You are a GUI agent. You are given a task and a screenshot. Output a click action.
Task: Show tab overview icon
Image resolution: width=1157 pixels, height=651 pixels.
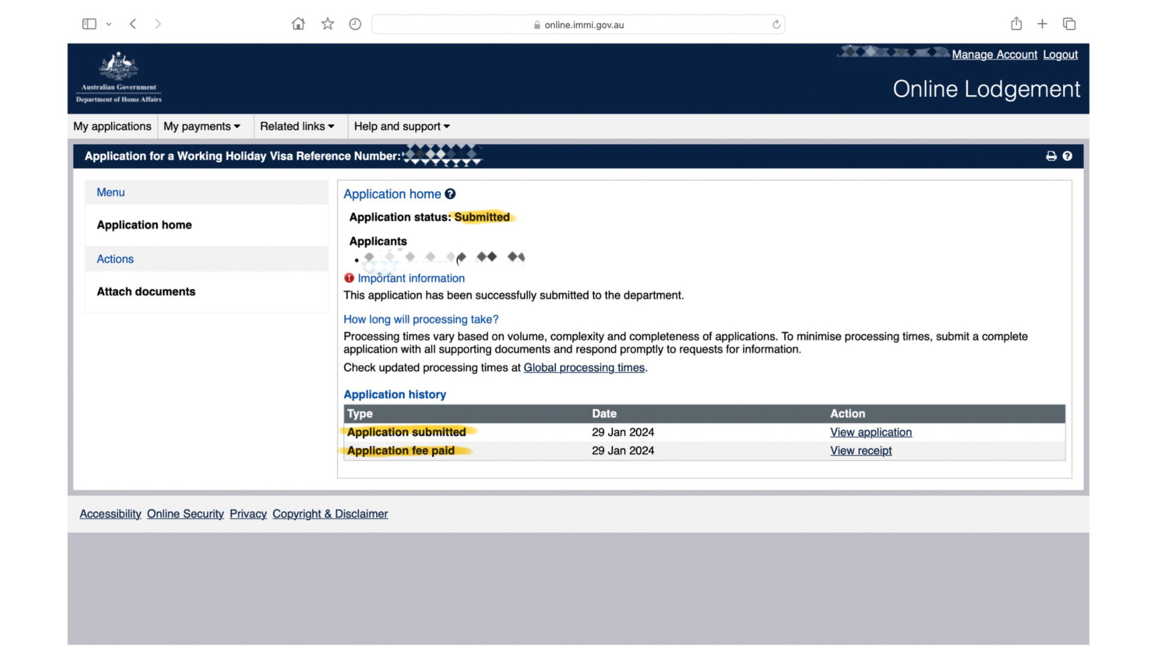[1069, 24]
